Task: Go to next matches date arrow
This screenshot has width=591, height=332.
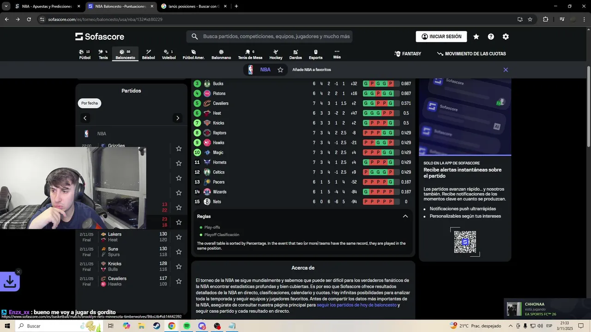Action: click(178, 118)
